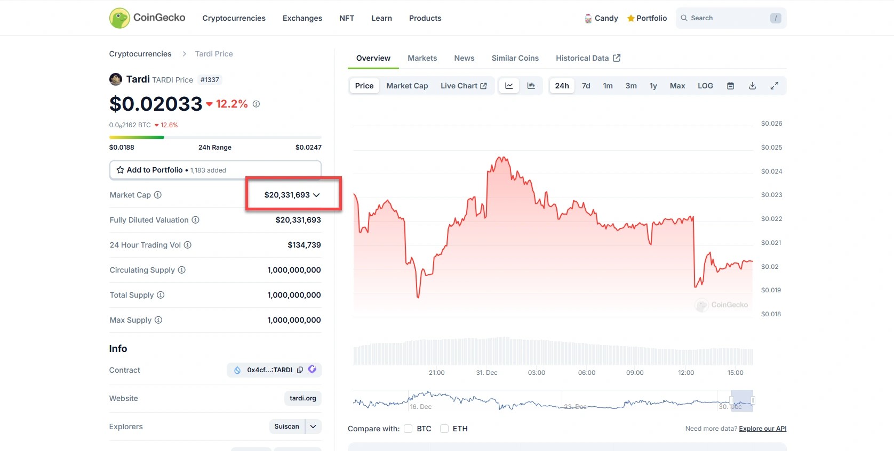Open the Similar Coins tab

(515, 58)
